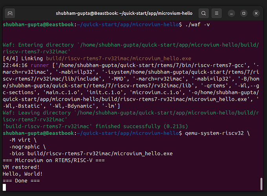Click the "'main.c.1.o'" object name
Viewport: 267px width, 196px height.
61,93
